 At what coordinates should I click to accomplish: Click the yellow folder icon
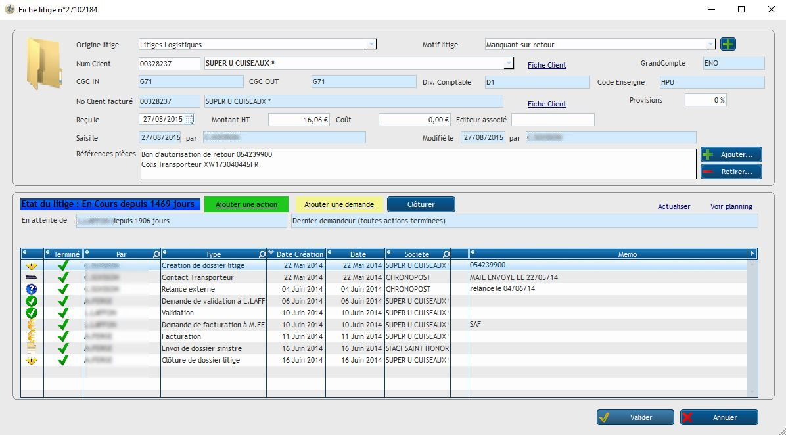[44, 64]
